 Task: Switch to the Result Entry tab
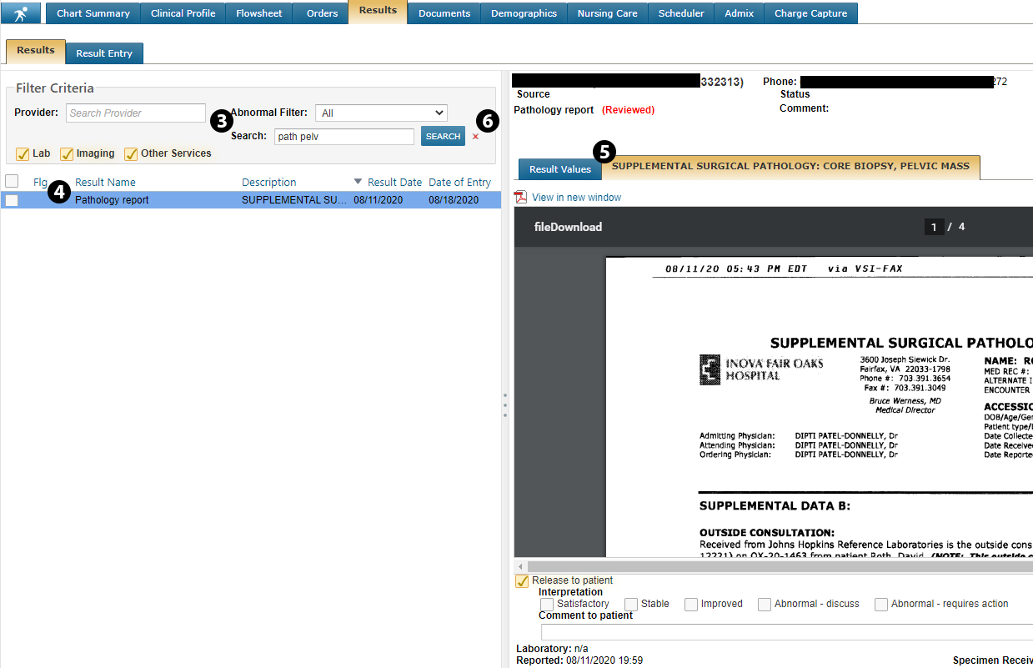(104, 53)
